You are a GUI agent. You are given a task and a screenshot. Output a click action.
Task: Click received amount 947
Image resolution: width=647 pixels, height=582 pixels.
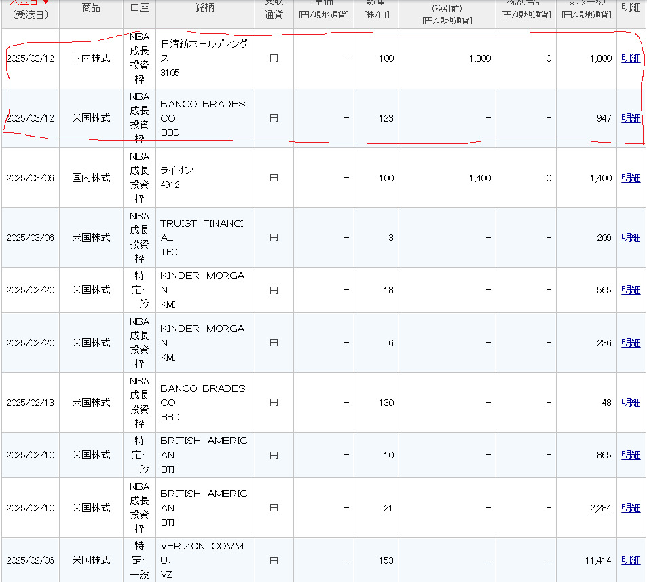pos(604,118)
